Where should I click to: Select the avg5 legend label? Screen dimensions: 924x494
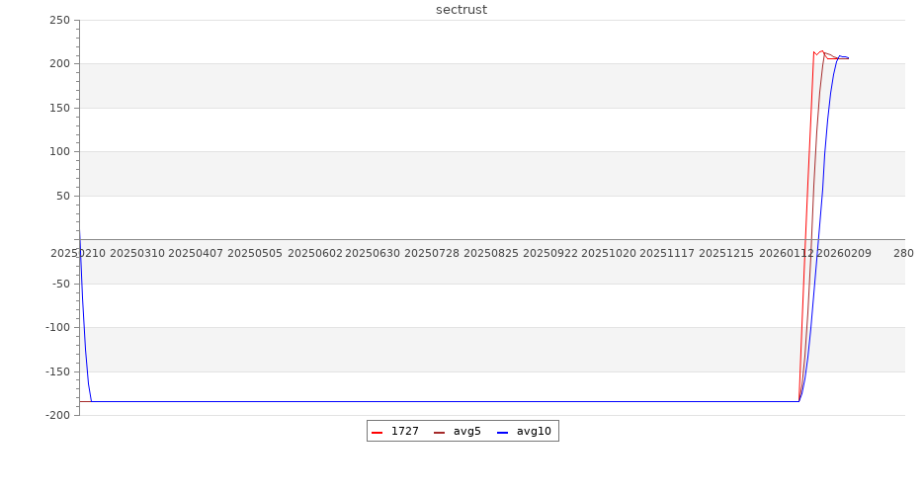click(467, 431)
